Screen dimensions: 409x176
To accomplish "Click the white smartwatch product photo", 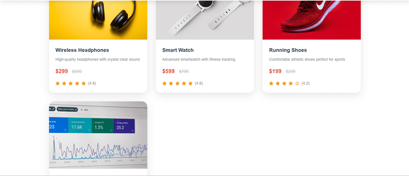I will (x=204, y=19).
